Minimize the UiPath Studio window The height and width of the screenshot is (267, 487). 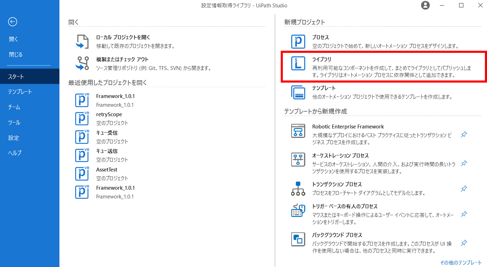tap(443, 5)
